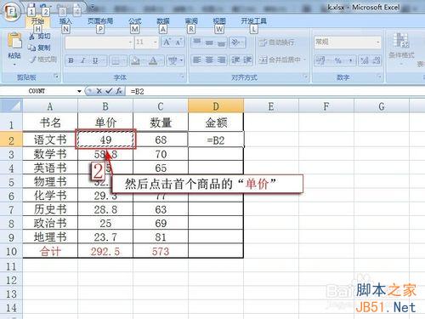Cancel the formula entry with X
This screenshot has height=319, width=425.
[99, 91]
